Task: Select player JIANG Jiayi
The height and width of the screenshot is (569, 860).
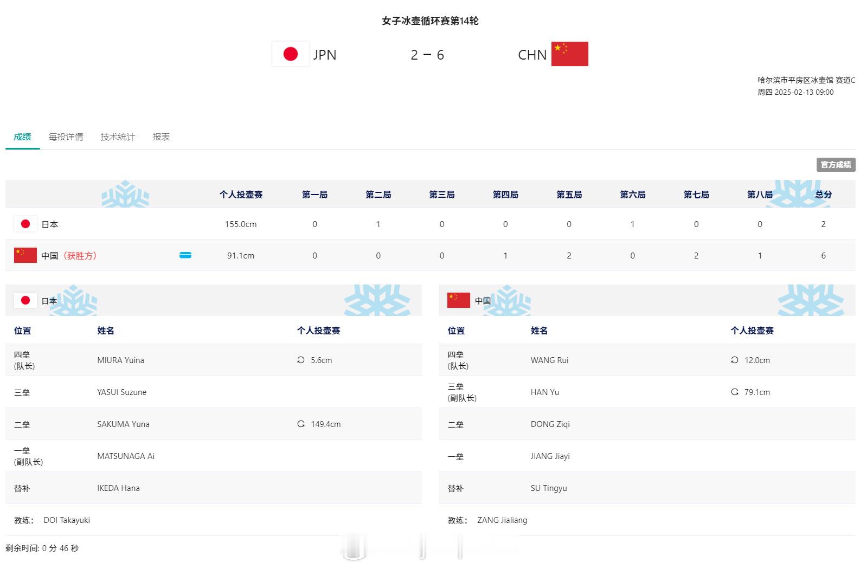Action: click(x=550, y=456)
